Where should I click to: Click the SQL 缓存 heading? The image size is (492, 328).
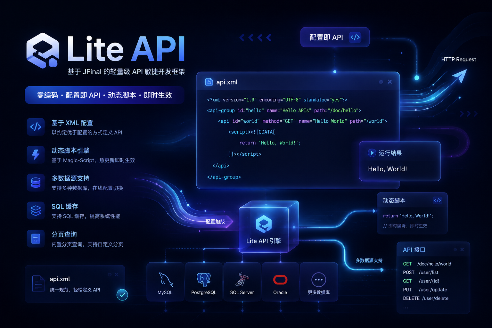(x=65, y=207)
